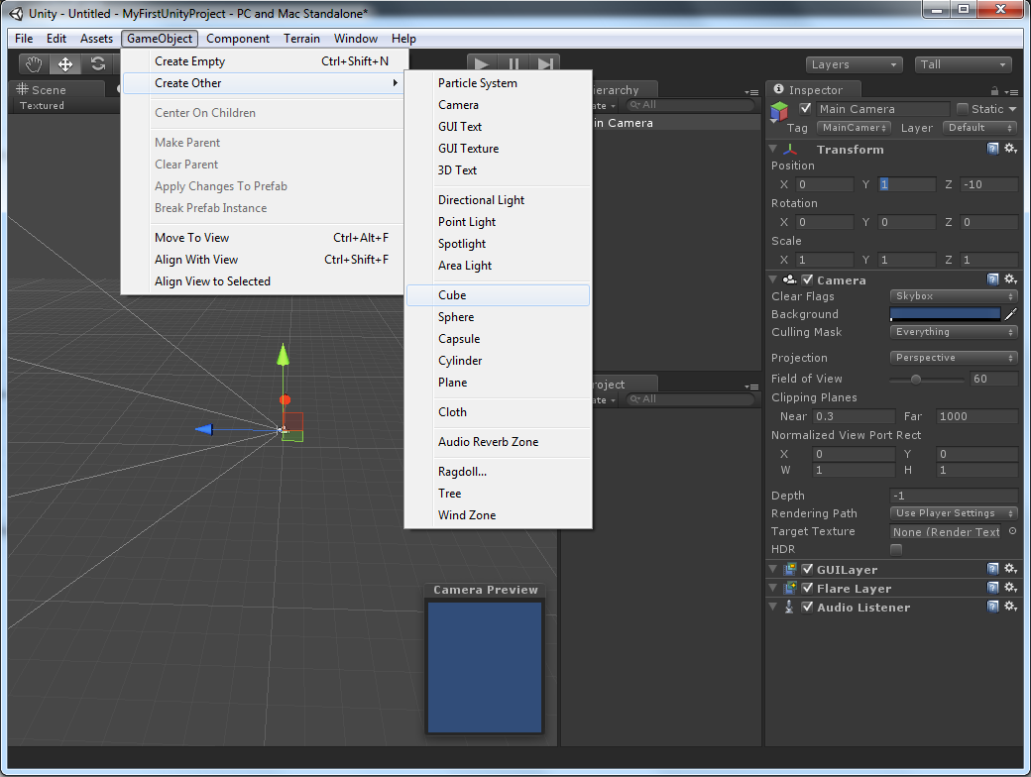
Task: Open the Culling Mask dropdown
Action: (x=954, y=332)
